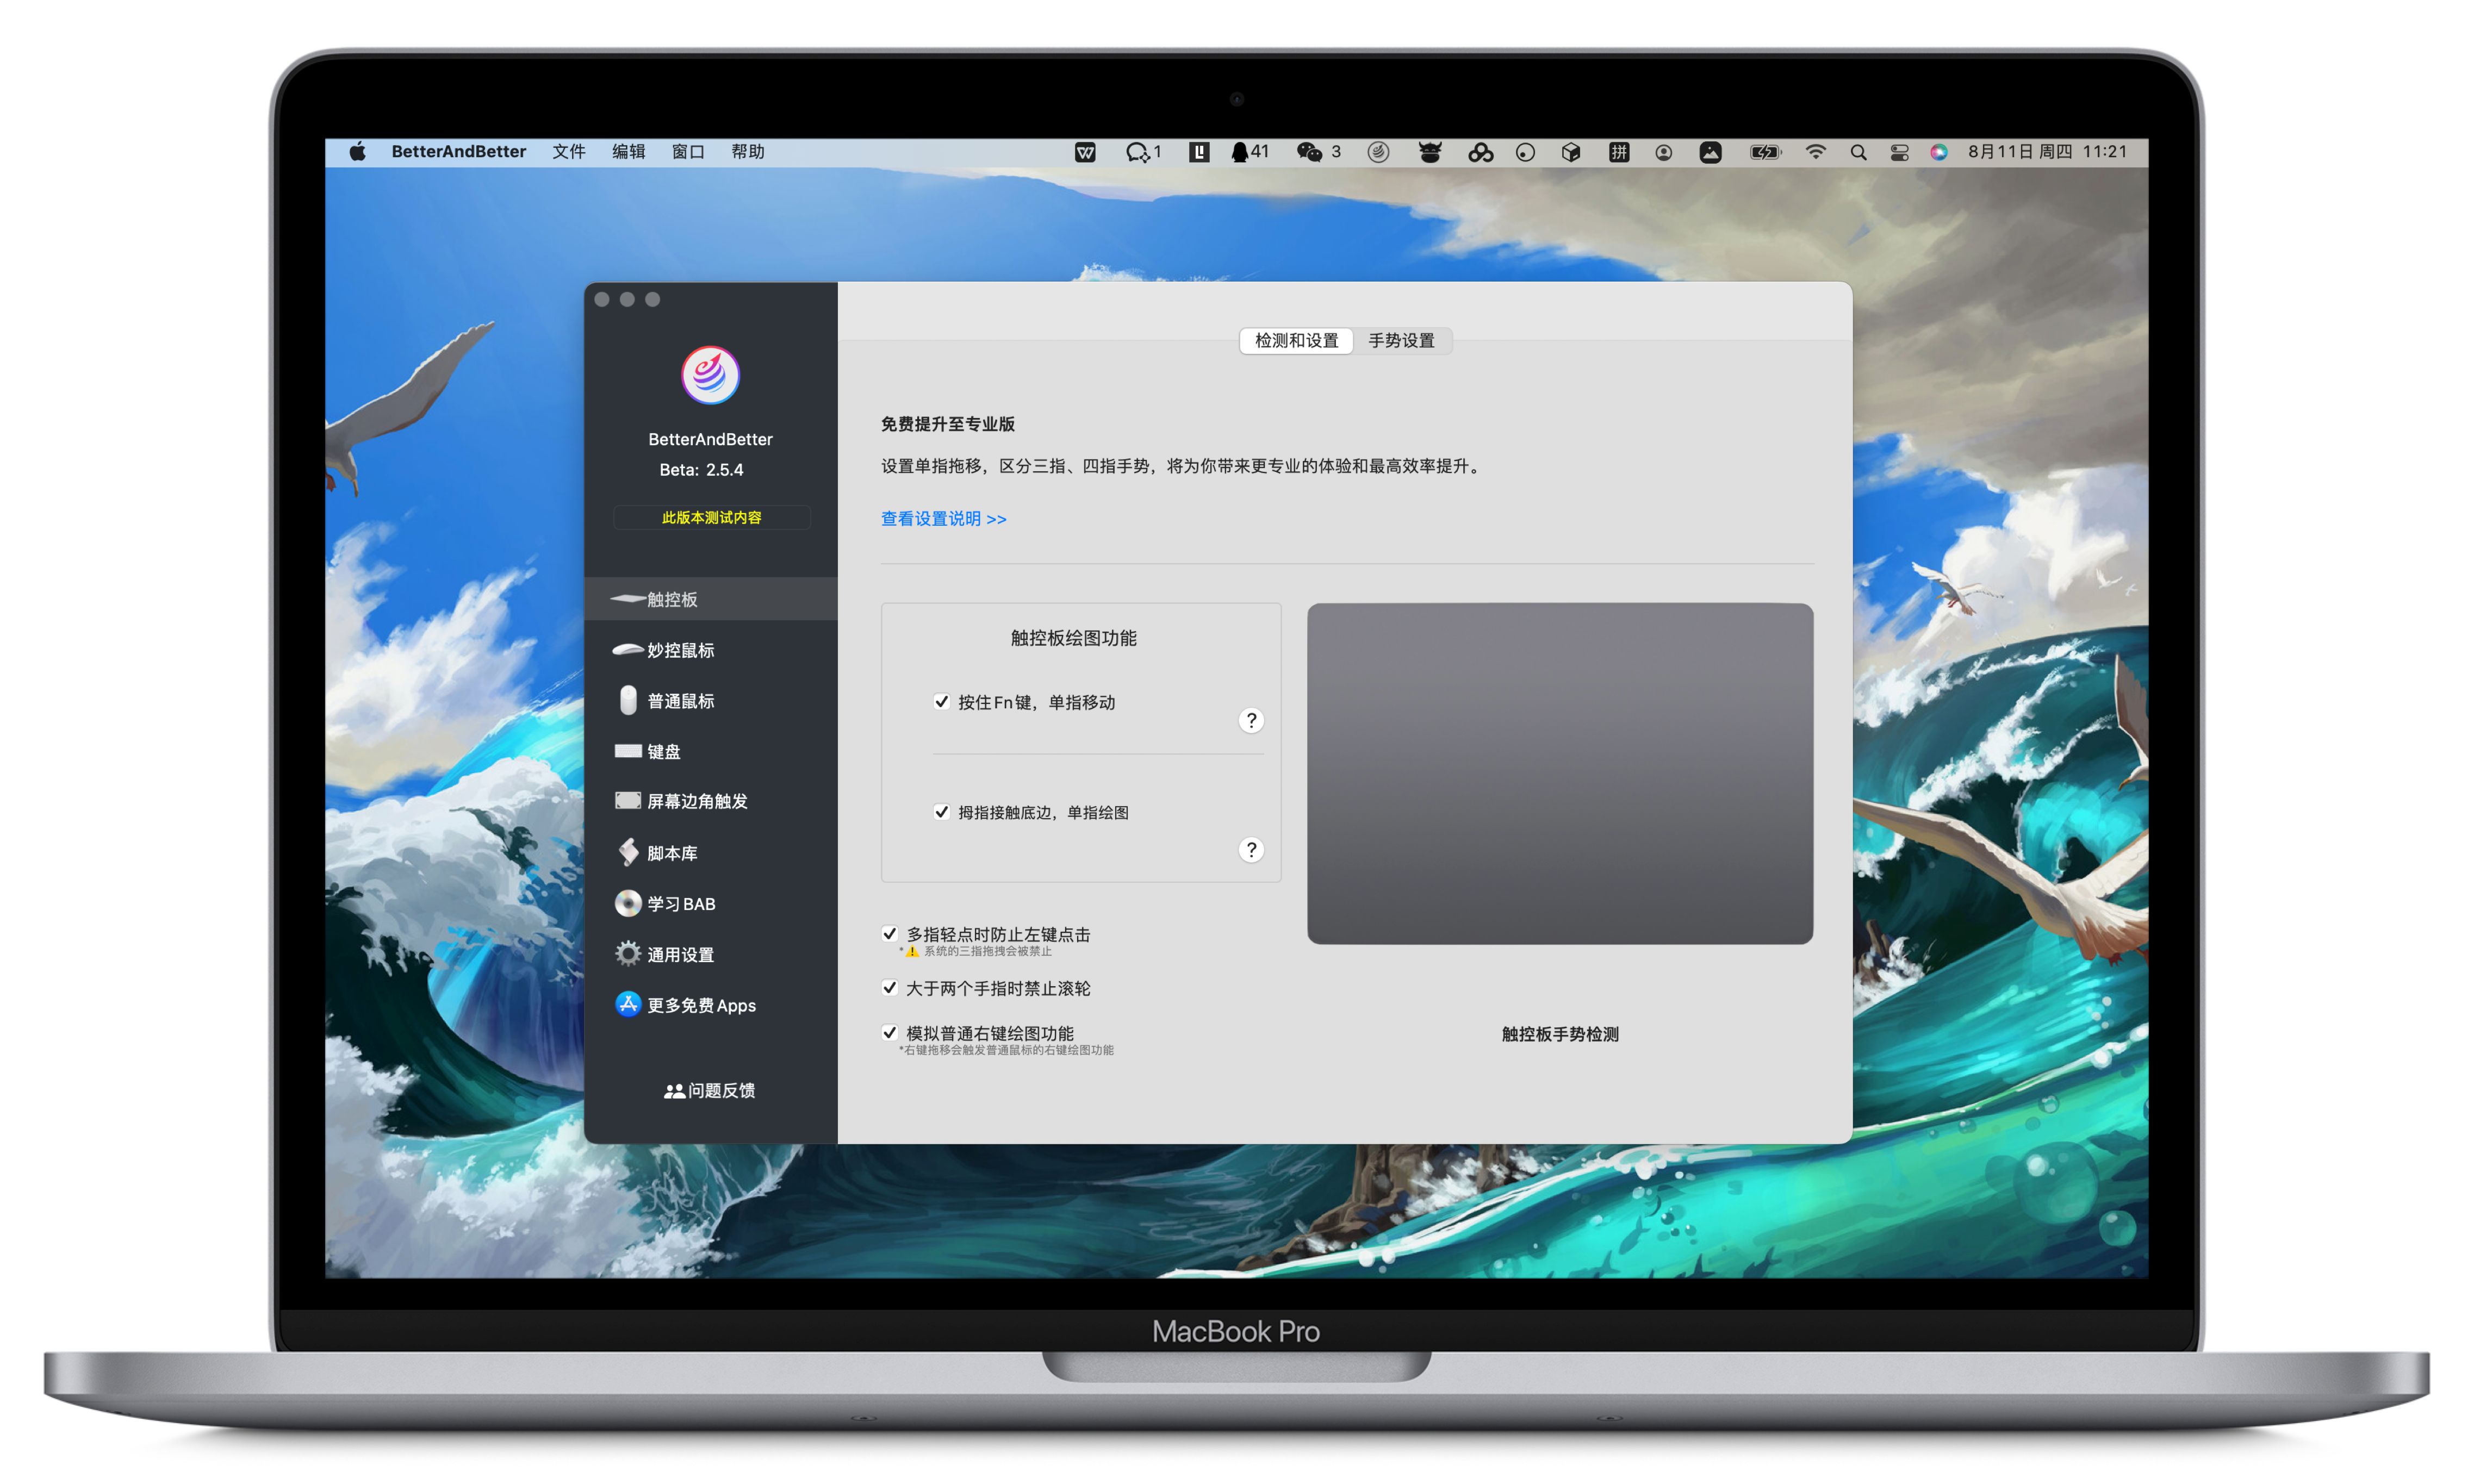Click the yellow 此版本测试内容 button
The height and width of the screenshot is (1484, 2474).
coord(711,518)
